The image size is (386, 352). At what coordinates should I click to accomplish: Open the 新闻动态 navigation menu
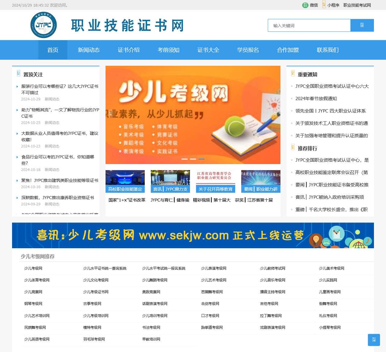coord(89,50)
